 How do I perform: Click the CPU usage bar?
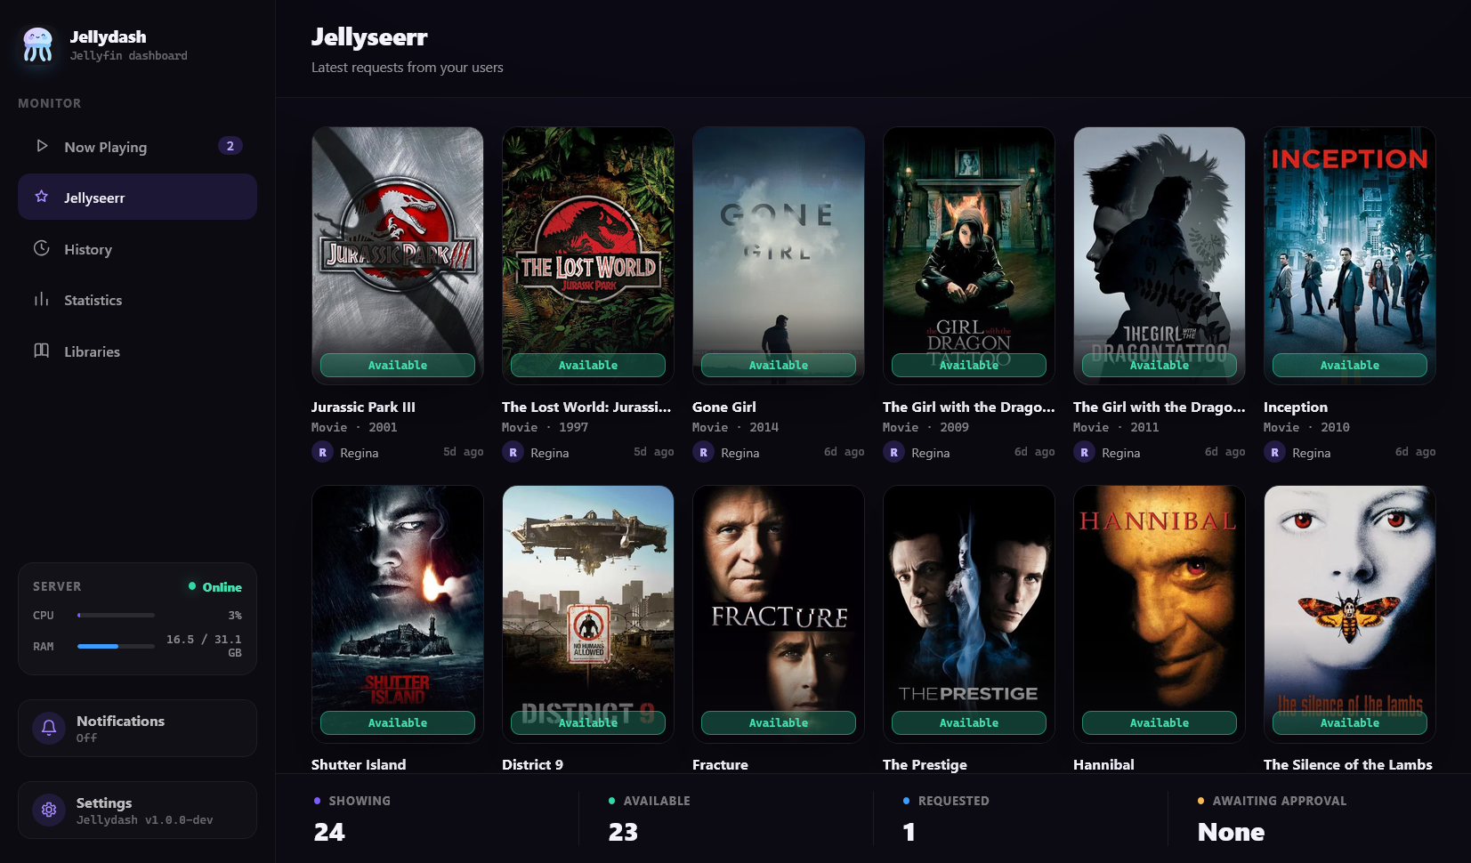tap(116, 615)
